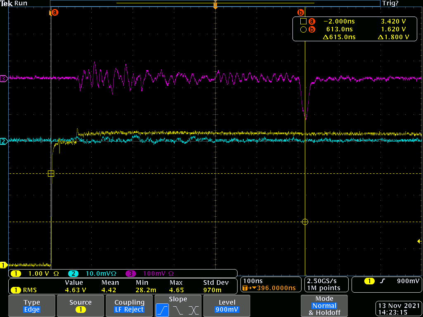The image size is (423, 317).
Task: Toggle channel 2 badge showing 10.0mV
Action: coord(93,274)
